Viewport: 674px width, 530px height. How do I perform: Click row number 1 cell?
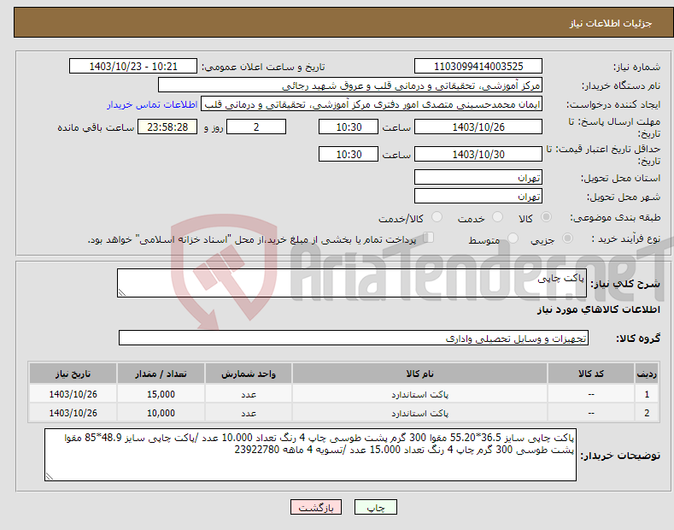click(x=647, y=394)
